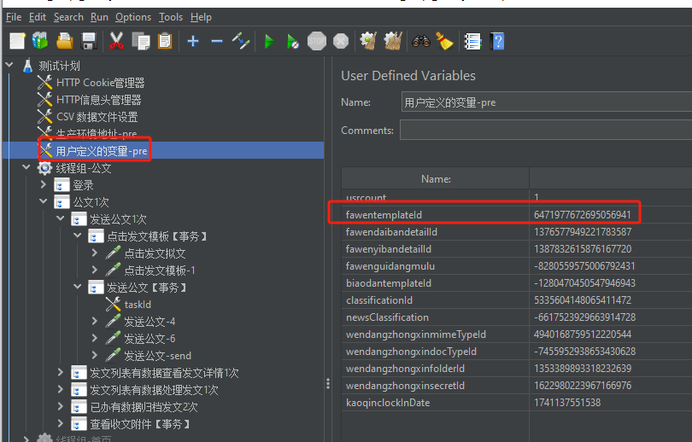The image size is (692, 442).
Task: Collapse the 公文1次 controller node
Action: [x=44, y=201]
